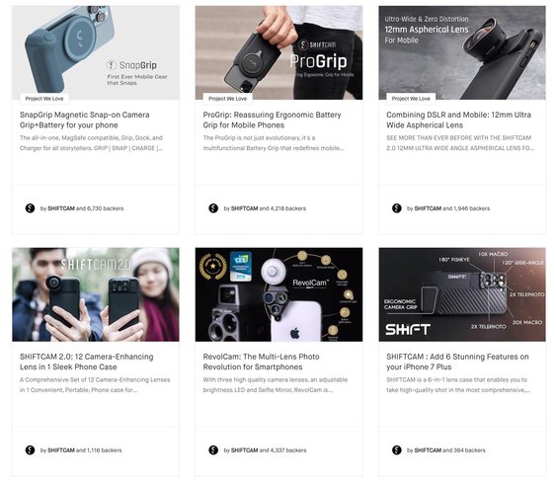
Task: Click Project We Love badge on SnapGrip
Action: coord(44,99)
